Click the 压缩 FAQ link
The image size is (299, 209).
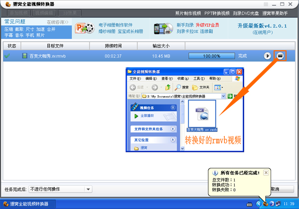pyautogui.click(x=9, y=29)
